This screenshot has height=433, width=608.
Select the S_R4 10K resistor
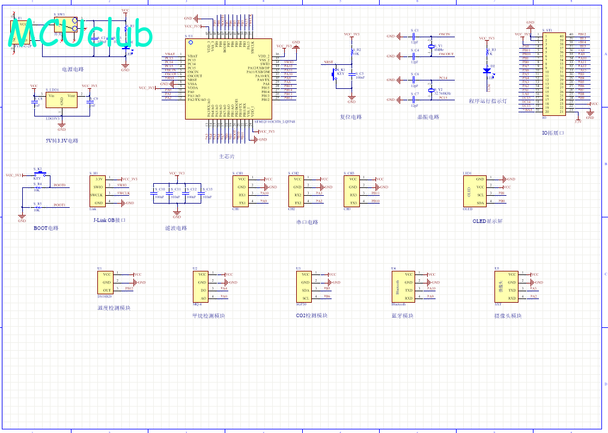[37, 187]
